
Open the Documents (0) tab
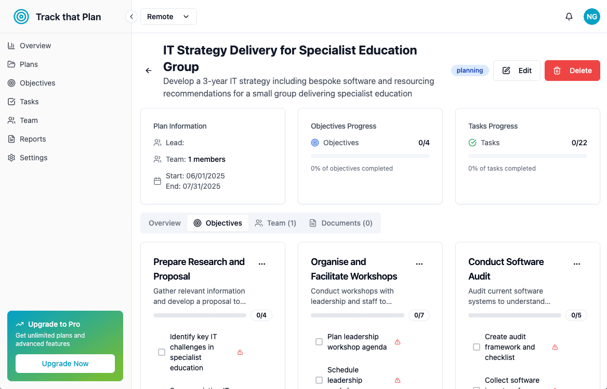click(x=341, y=223)
